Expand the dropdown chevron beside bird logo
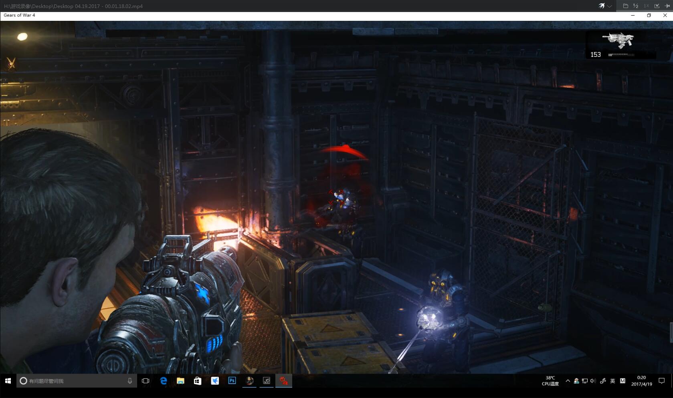The height and width of the screenshot is (398, 673). [609, 6]
